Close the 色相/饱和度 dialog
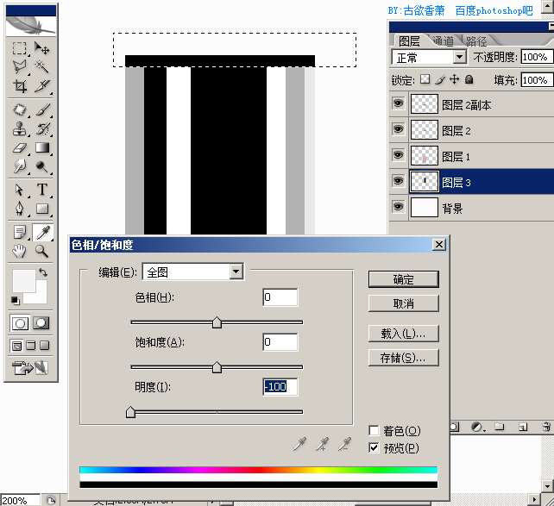The image size is (554, 506). pyautogui.click(x=439, y=244)
